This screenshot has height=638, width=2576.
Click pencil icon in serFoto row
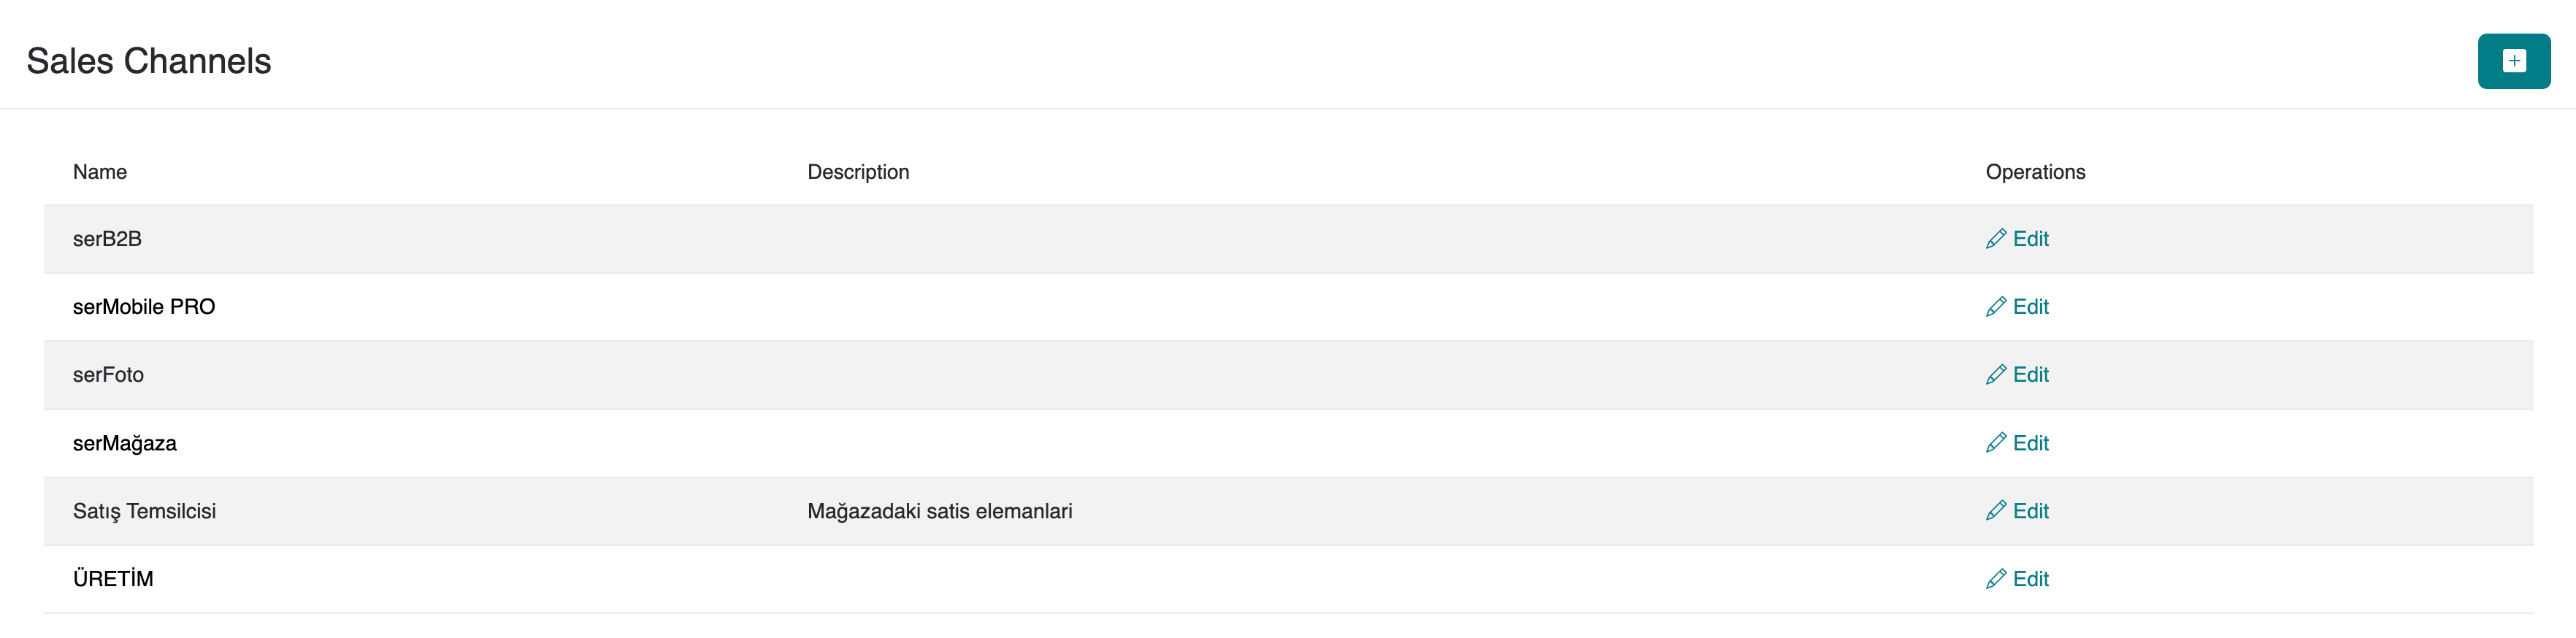(x=1996, y=375)
